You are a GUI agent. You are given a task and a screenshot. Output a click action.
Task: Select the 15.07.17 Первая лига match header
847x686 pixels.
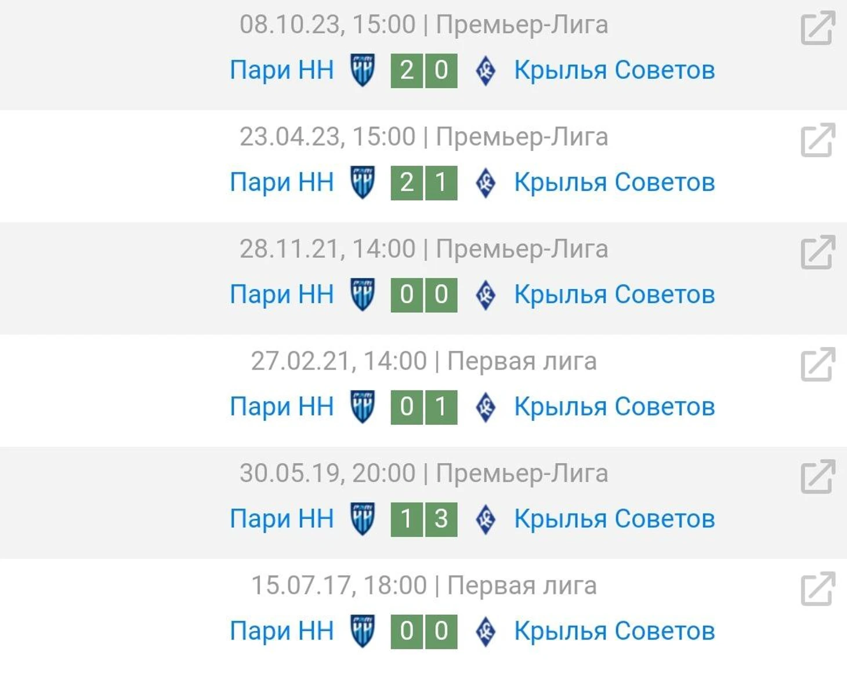coord(423,585)
